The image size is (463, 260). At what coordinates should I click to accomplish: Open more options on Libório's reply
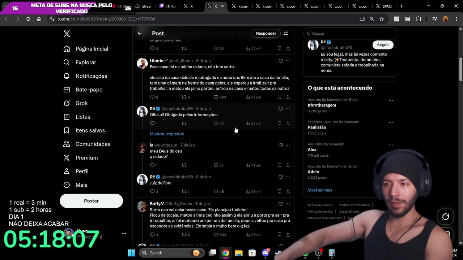(288, 61)
